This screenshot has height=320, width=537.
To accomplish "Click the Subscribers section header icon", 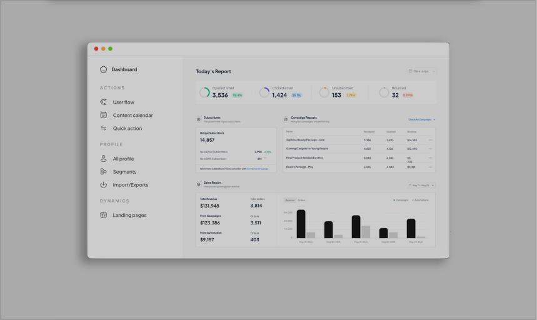I will coord(199,119).
